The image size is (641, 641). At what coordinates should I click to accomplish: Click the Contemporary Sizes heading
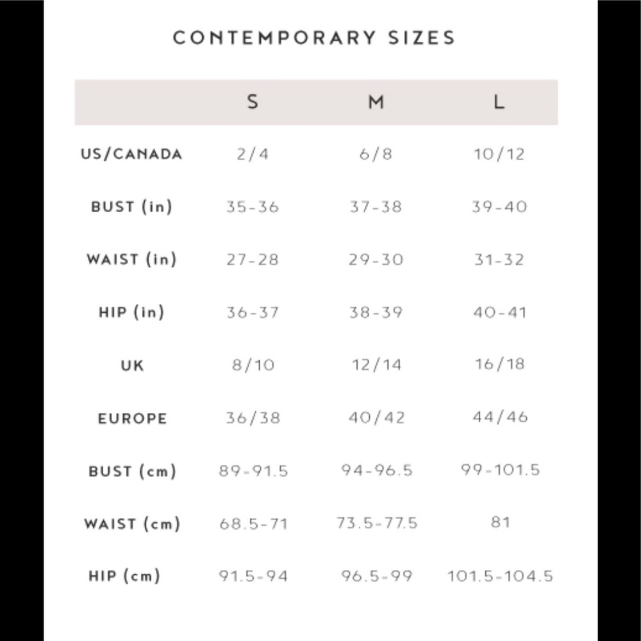point(314,38)
